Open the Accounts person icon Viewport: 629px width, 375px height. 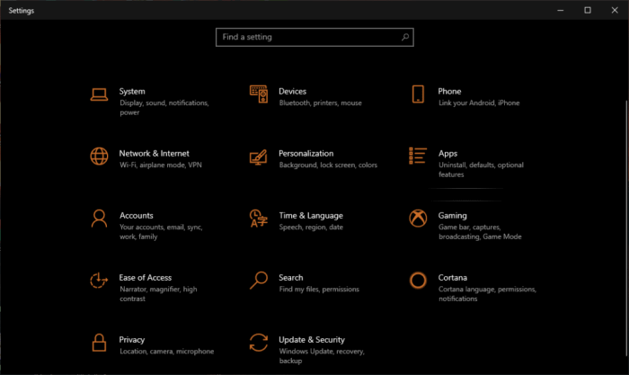pyautogui.click(x=99, y=219)
